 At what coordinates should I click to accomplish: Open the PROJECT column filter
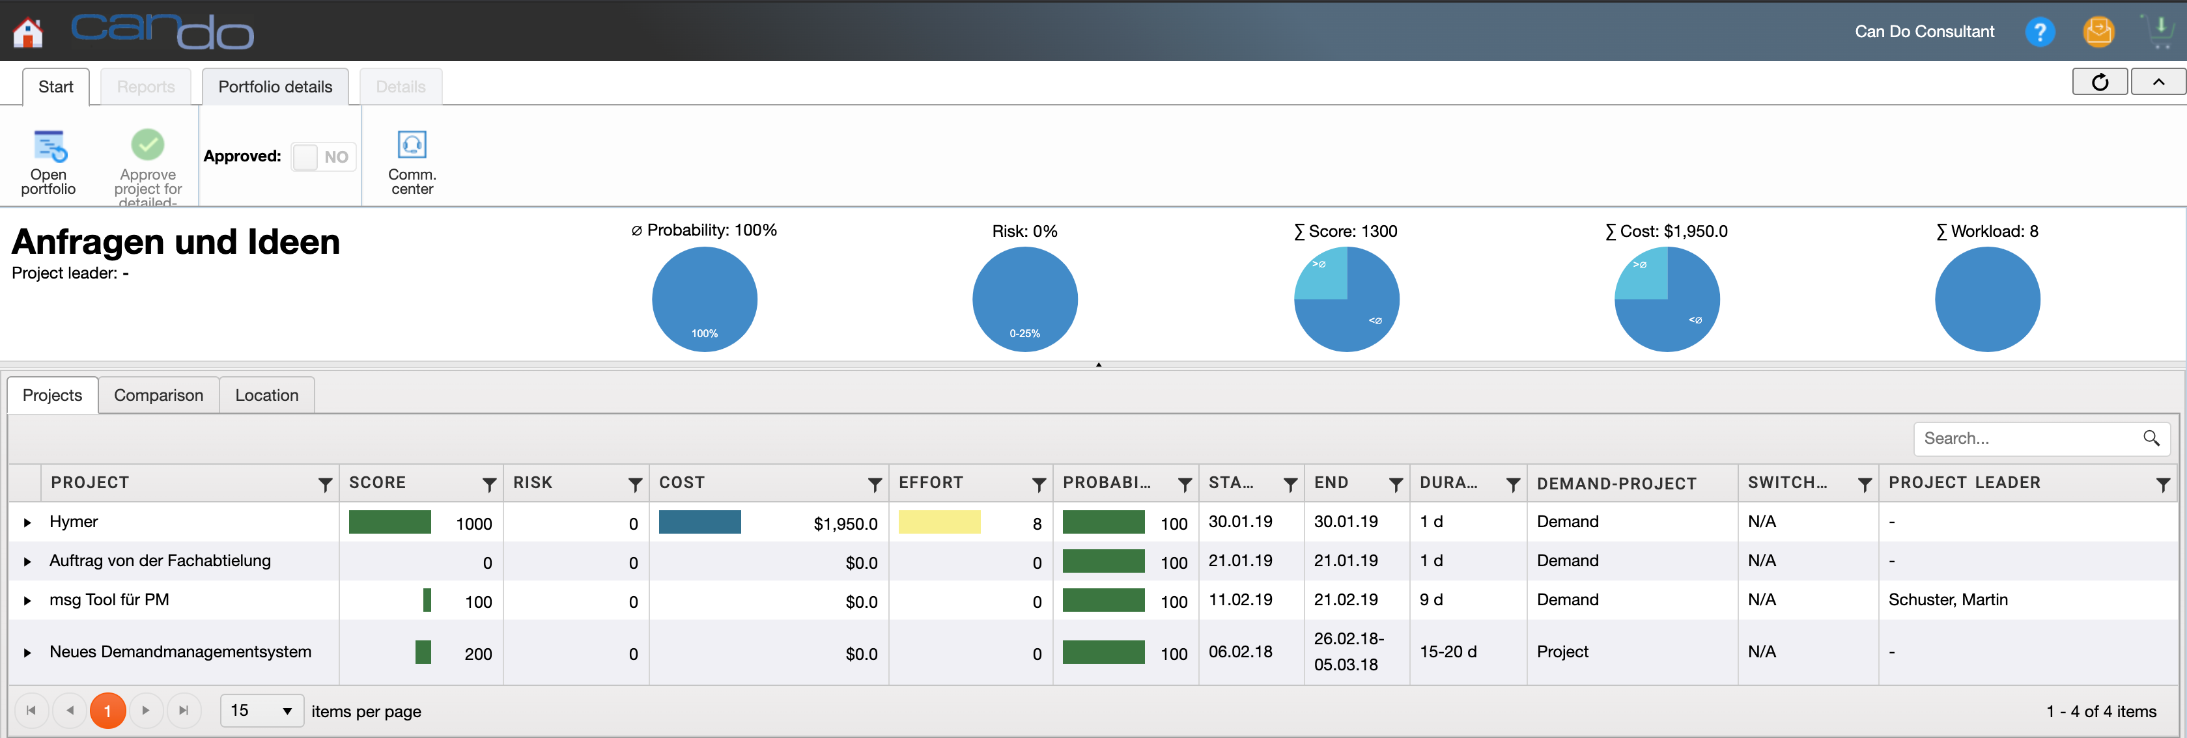pyautogui.click(x=325, y=484)
